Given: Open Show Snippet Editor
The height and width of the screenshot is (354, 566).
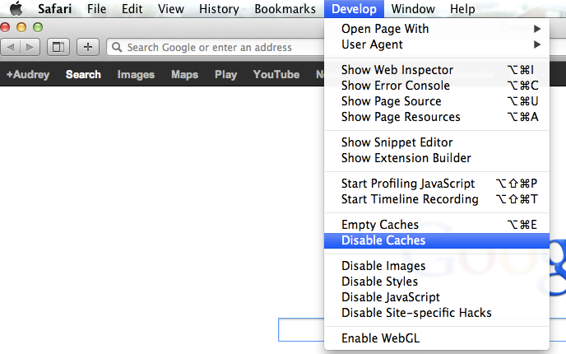Looking at the screenshot, I should (x=437, y=142).
